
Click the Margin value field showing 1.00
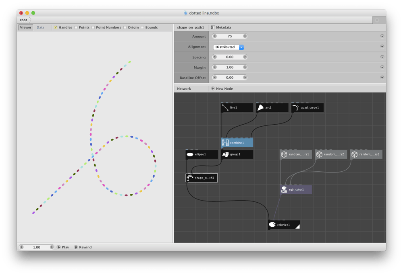230,67
